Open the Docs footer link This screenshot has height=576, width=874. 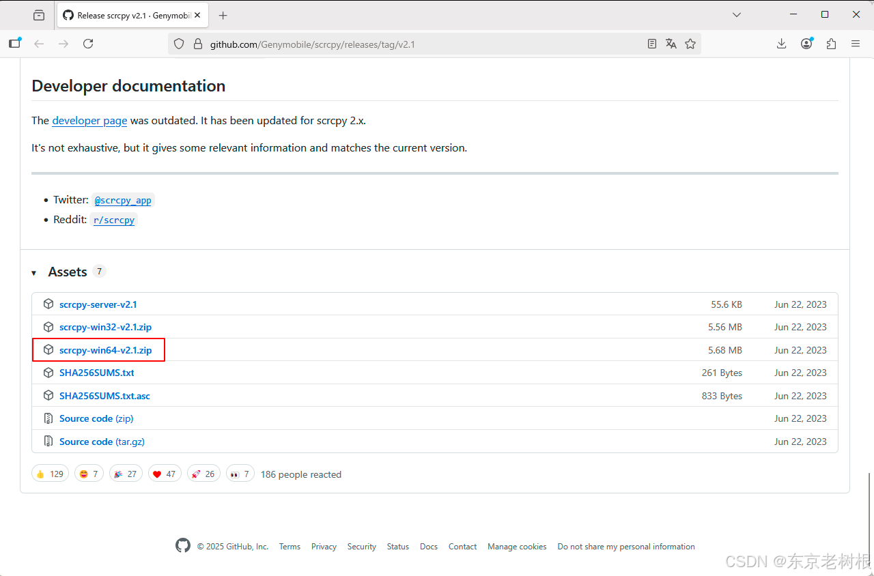(x=429, y=547)
